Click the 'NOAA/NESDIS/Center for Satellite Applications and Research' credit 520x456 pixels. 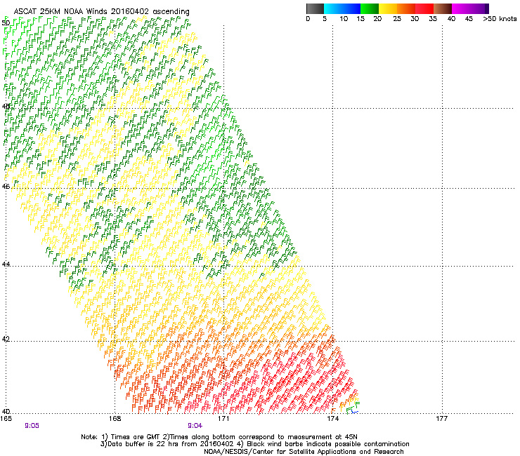tap(304, 452)
